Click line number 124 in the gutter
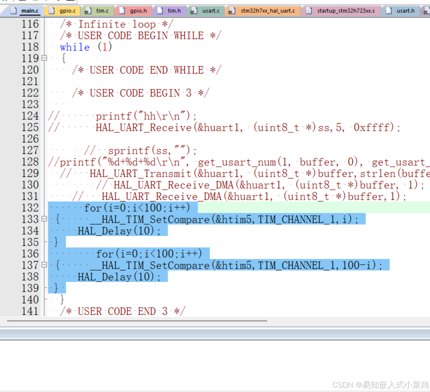The height and width of the screenshot is (392, 430). pos(30,116)
